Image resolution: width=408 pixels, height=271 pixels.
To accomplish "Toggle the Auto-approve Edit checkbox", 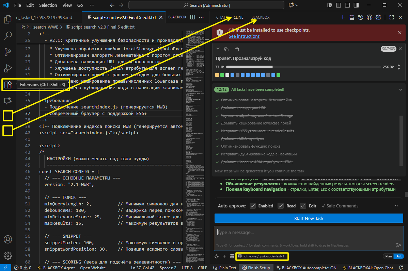I will [x=303, y=206].
